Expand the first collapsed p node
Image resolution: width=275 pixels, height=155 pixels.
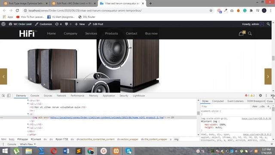point(28,100)
